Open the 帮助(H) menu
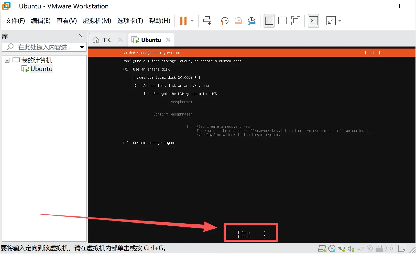 pyautogui.click(x=160, y=21)
